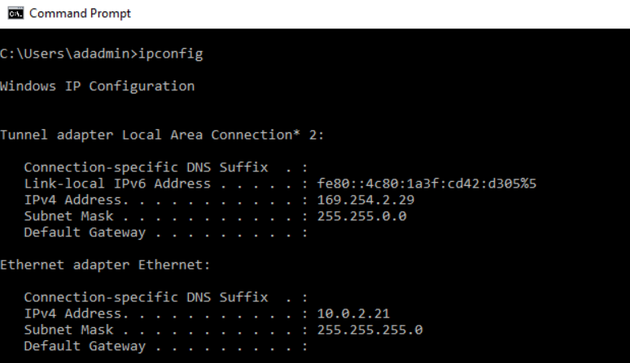Viewport: 630px width, 363px height.
Task: Click the fe80::4c80:1a3f:cd42:d305%5 address value
Action: [427, 184]
